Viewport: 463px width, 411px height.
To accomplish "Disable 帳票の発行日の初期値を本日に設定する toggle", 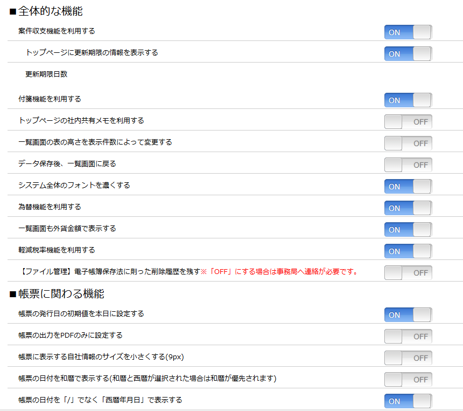I will (408, 315).
